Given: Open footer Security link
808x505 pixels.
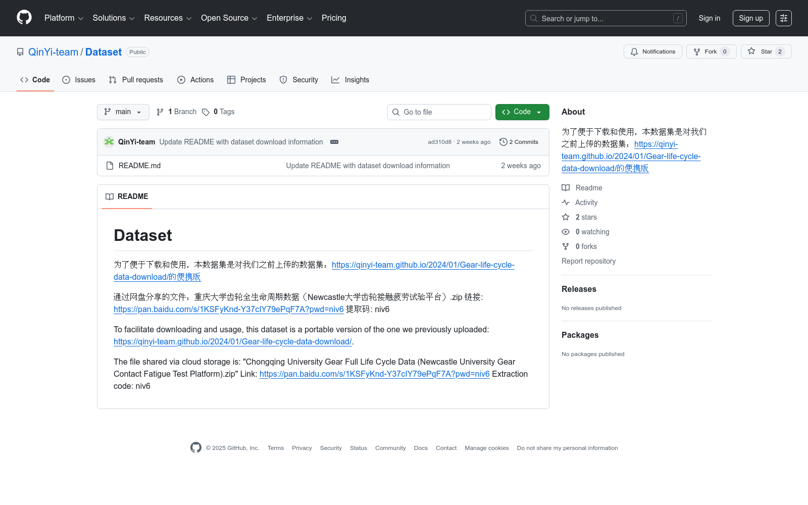Looking at the screenshot, I should pyautogui.click(x=331, y=448).
